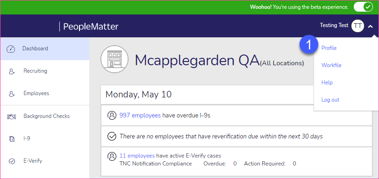
Task: Click the PeopleMatter logo text
Action: pos(91,27)
